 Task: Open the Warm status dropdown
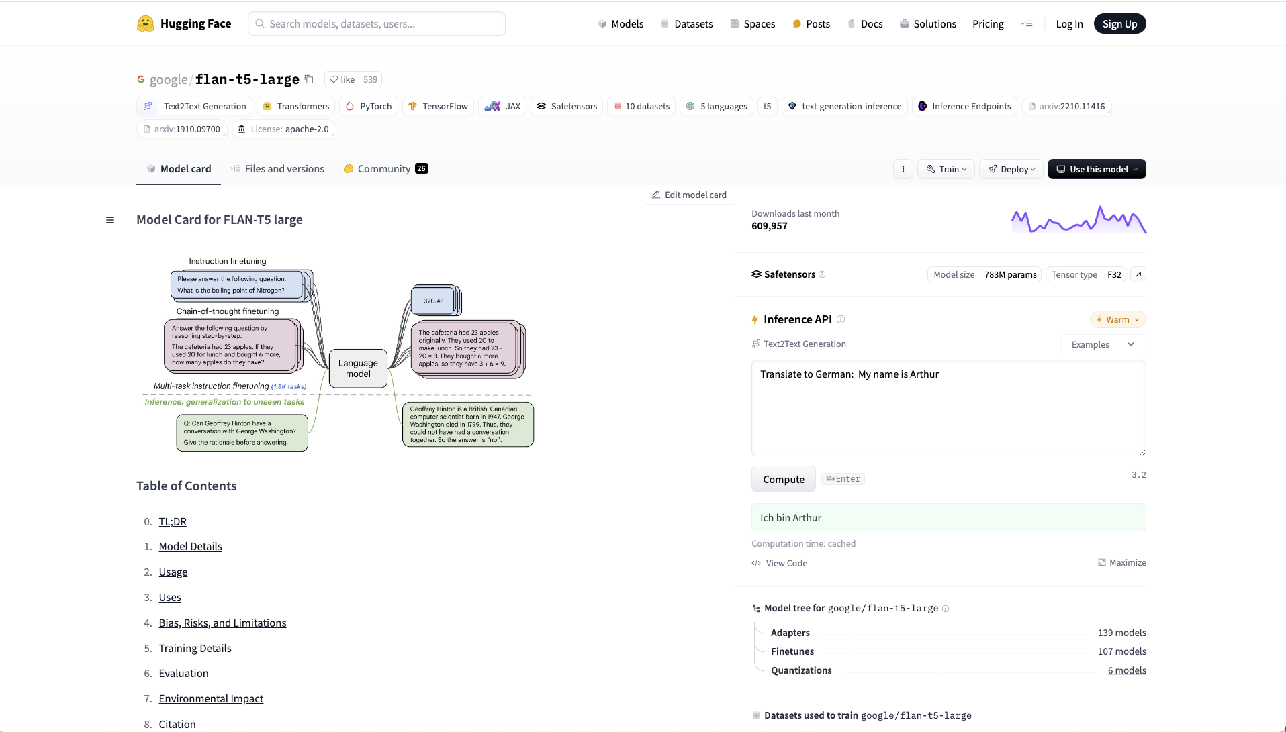(x=1117, y=319)
